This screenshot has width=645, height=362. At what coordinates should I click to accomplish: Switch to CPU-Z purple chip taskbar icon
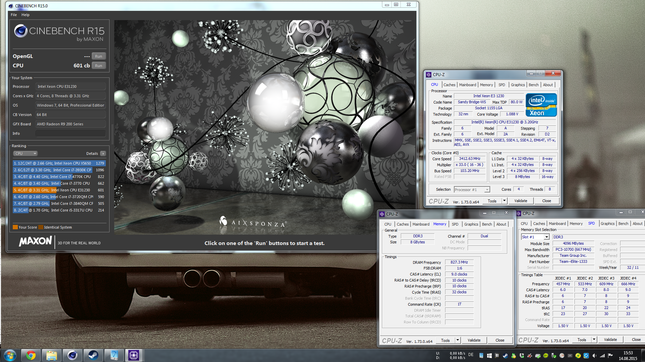tap(134, 355)
